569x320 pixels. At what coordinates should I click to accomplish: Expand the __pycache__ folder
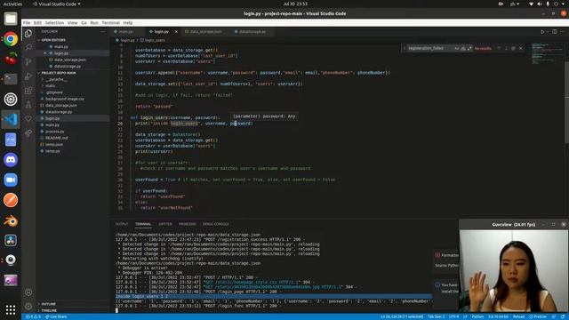click(56, 79)
